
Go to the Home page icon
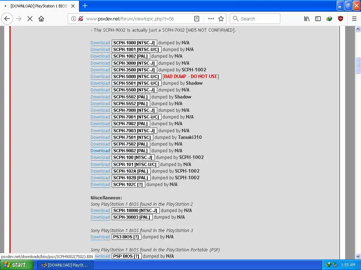pyautogui.click(x=41, y=19)
